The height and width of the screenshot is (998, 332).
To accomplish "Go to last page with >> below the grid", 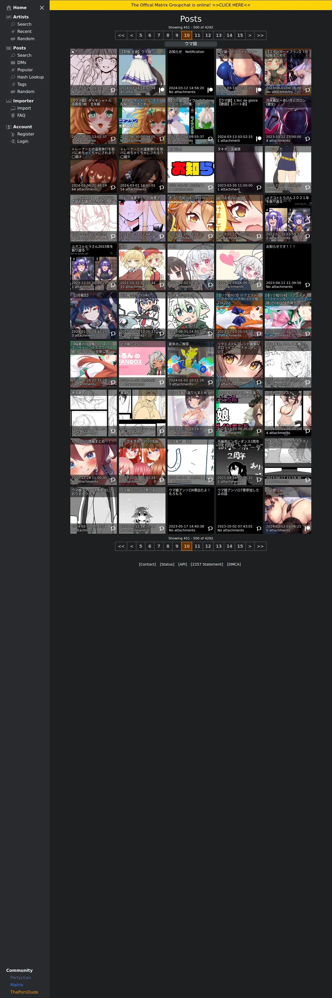I will point(260,546).
